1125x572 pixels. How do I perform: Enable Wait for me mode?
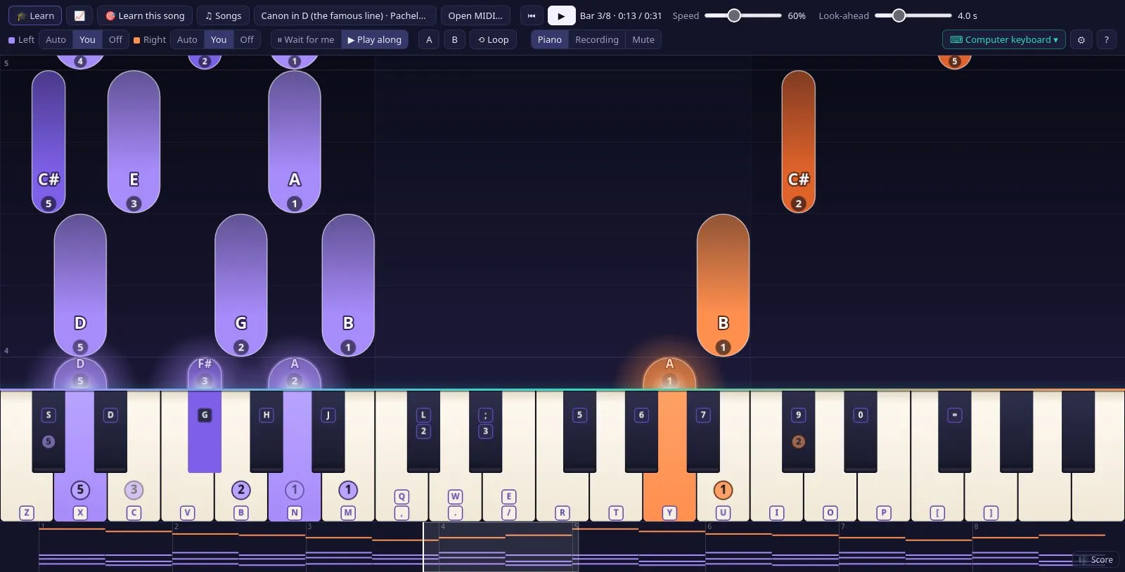[306, 39]
